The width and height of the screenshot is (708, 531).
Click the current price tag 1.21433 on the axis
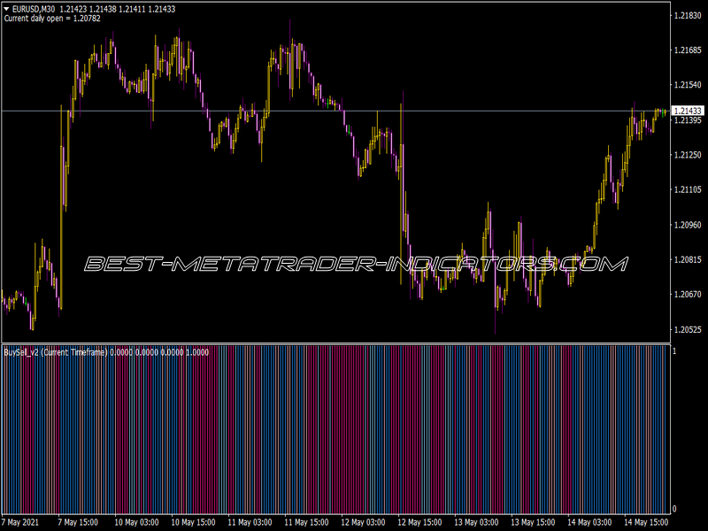pyautogui.click(x=689, y=111)
